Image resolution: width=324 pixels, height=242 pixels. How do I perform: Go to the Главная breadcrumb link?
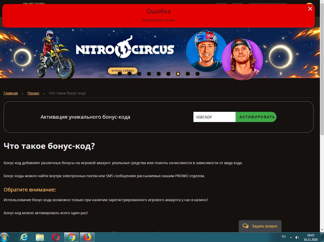pos(11,93)
